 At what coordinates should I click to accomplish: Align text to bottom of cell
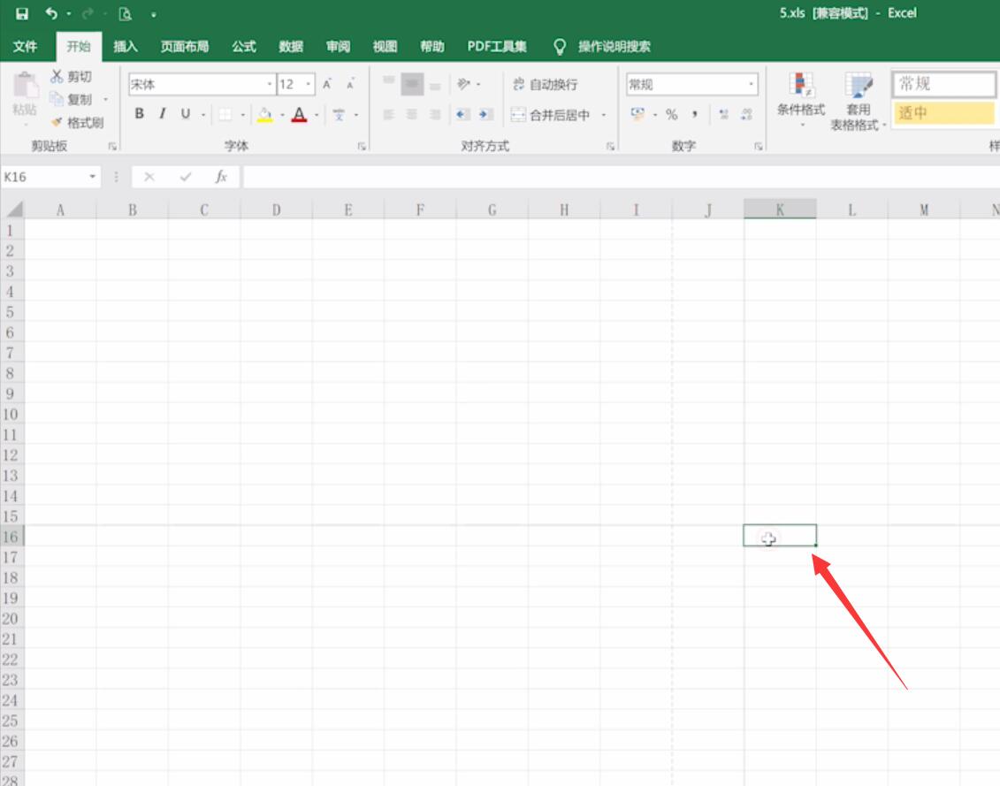pos(435,84)
